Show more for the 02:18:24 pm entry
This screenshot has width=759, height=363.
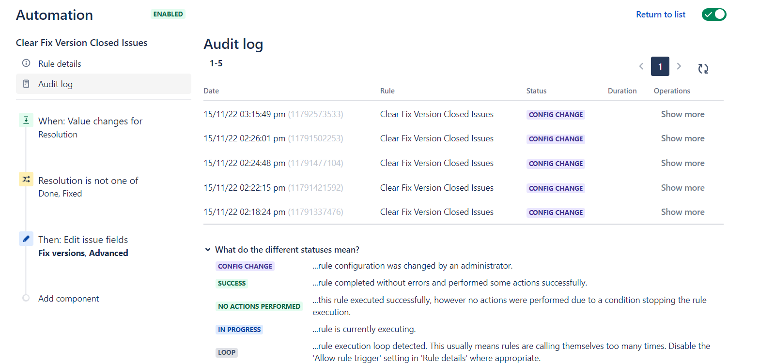tap(682, 212)
